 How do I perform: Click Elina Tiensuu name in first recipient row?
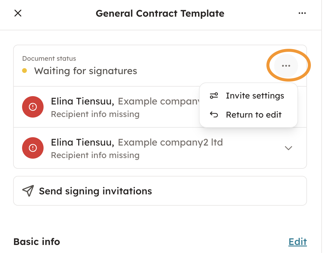82,101
